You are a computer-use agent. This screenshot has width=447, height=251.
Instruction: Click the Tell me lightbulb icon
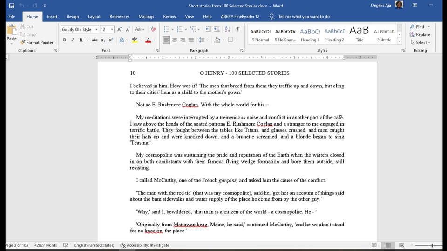point(271,17)
